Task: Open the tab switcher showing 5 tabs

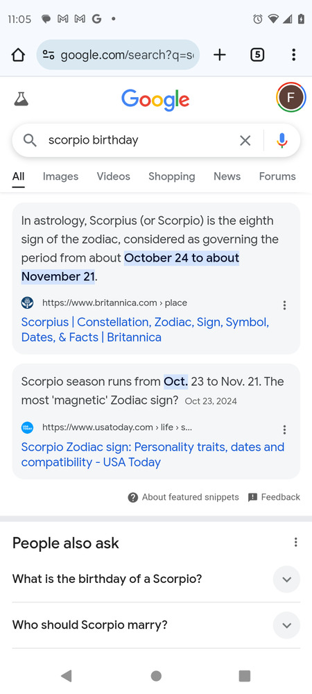Action: coord(257,55)
